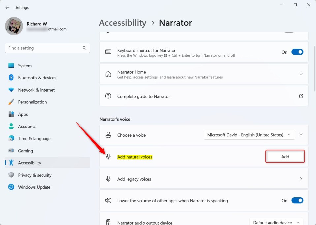
Task: Click the System monitor icon
Action: tap(11, 66)
